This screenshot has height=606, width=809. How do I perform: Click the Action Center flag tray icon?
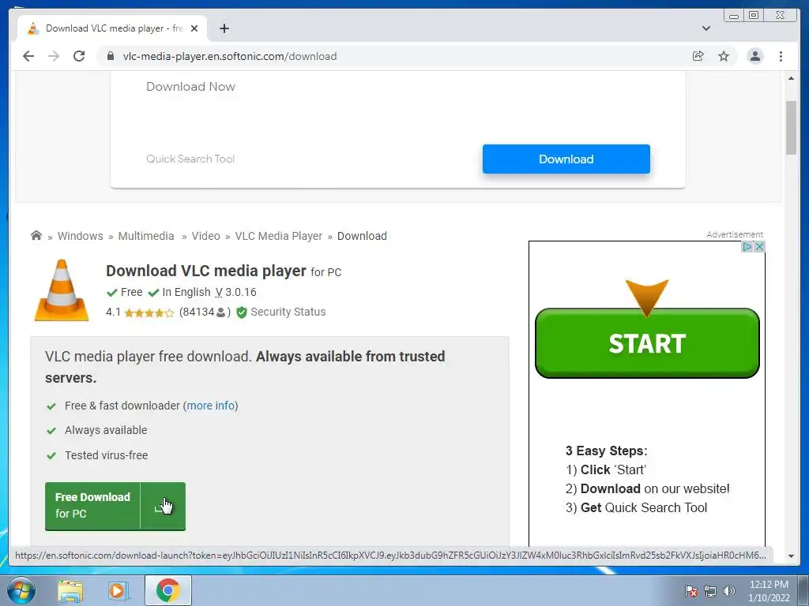pyautogui.click(x=691, y=591)
